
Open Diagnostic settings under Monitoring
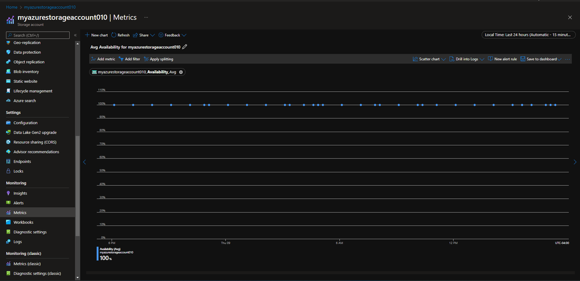pos(30,232)
